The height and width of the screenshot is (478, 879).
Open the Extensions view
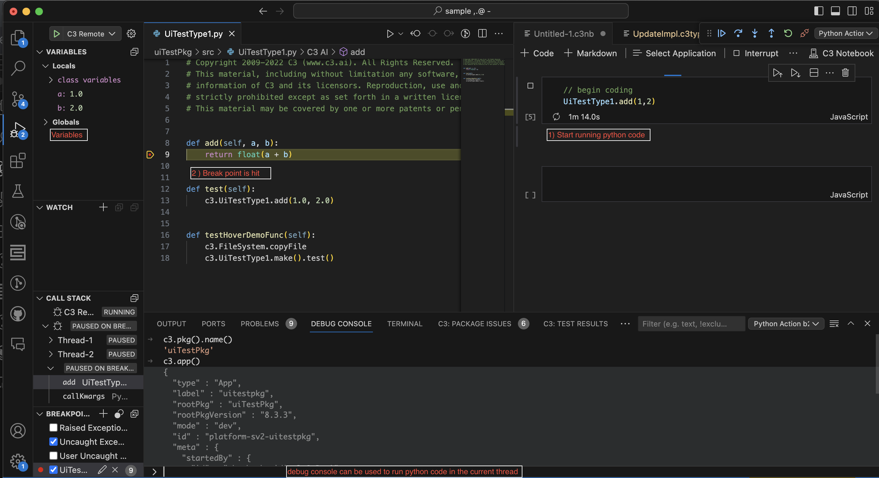point(18,161)
